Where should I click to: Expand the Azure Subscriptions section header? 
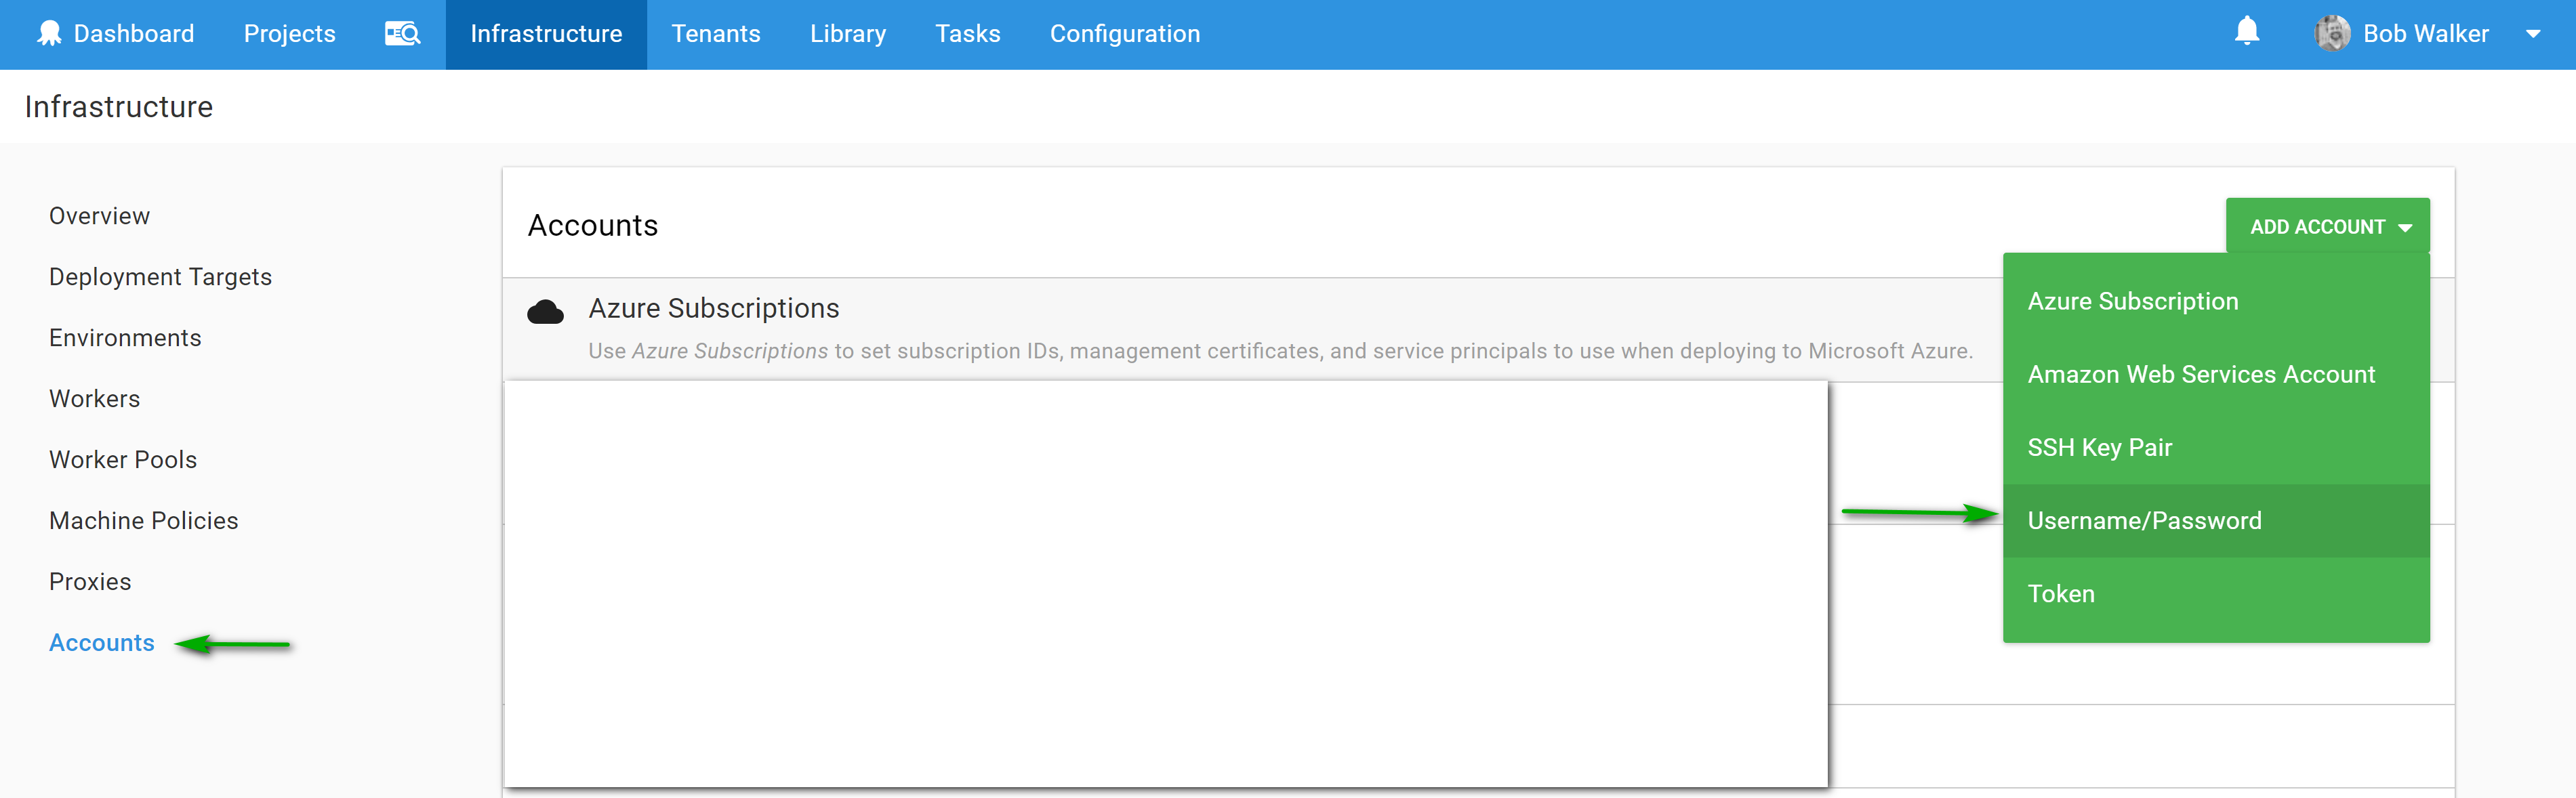713,308
